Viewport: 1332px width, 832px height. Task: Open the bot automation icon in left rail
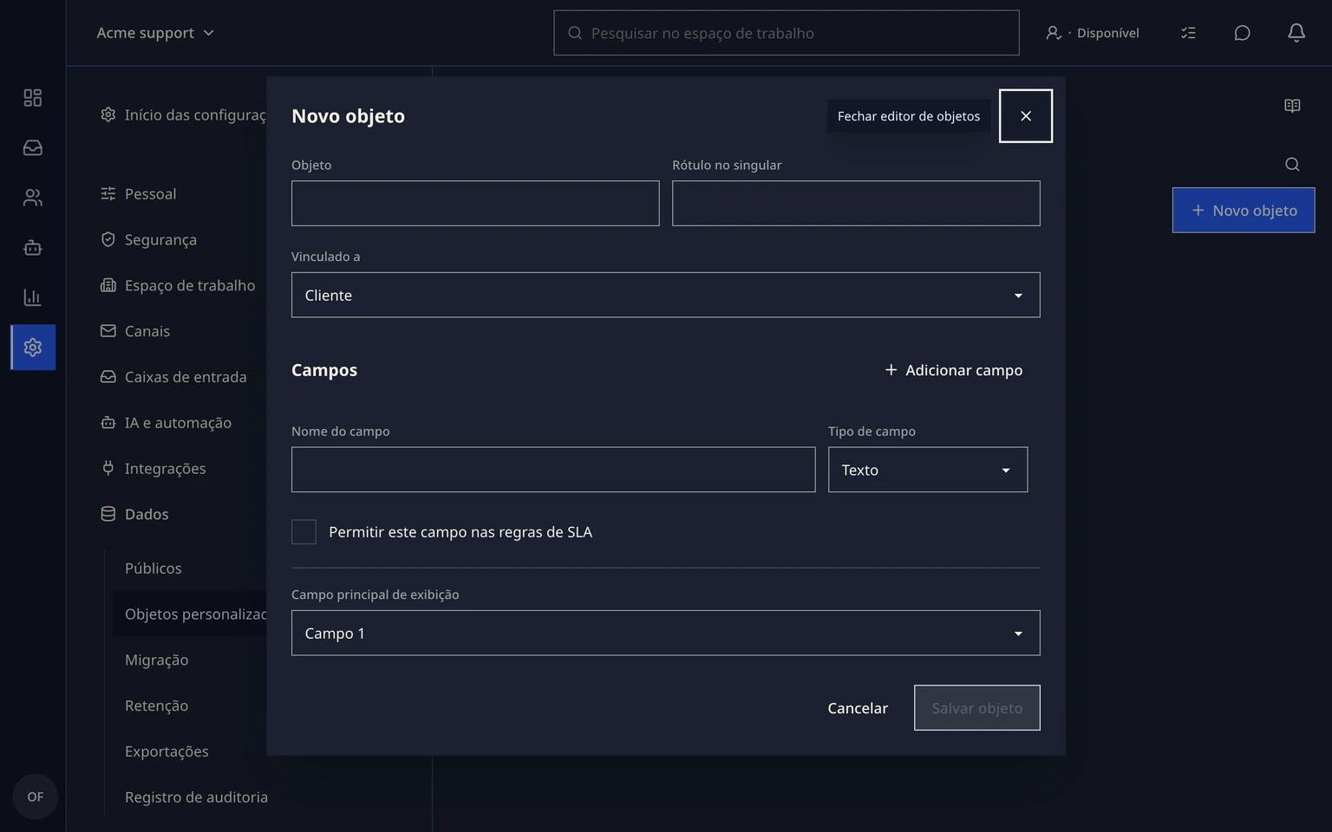[33, 248]
